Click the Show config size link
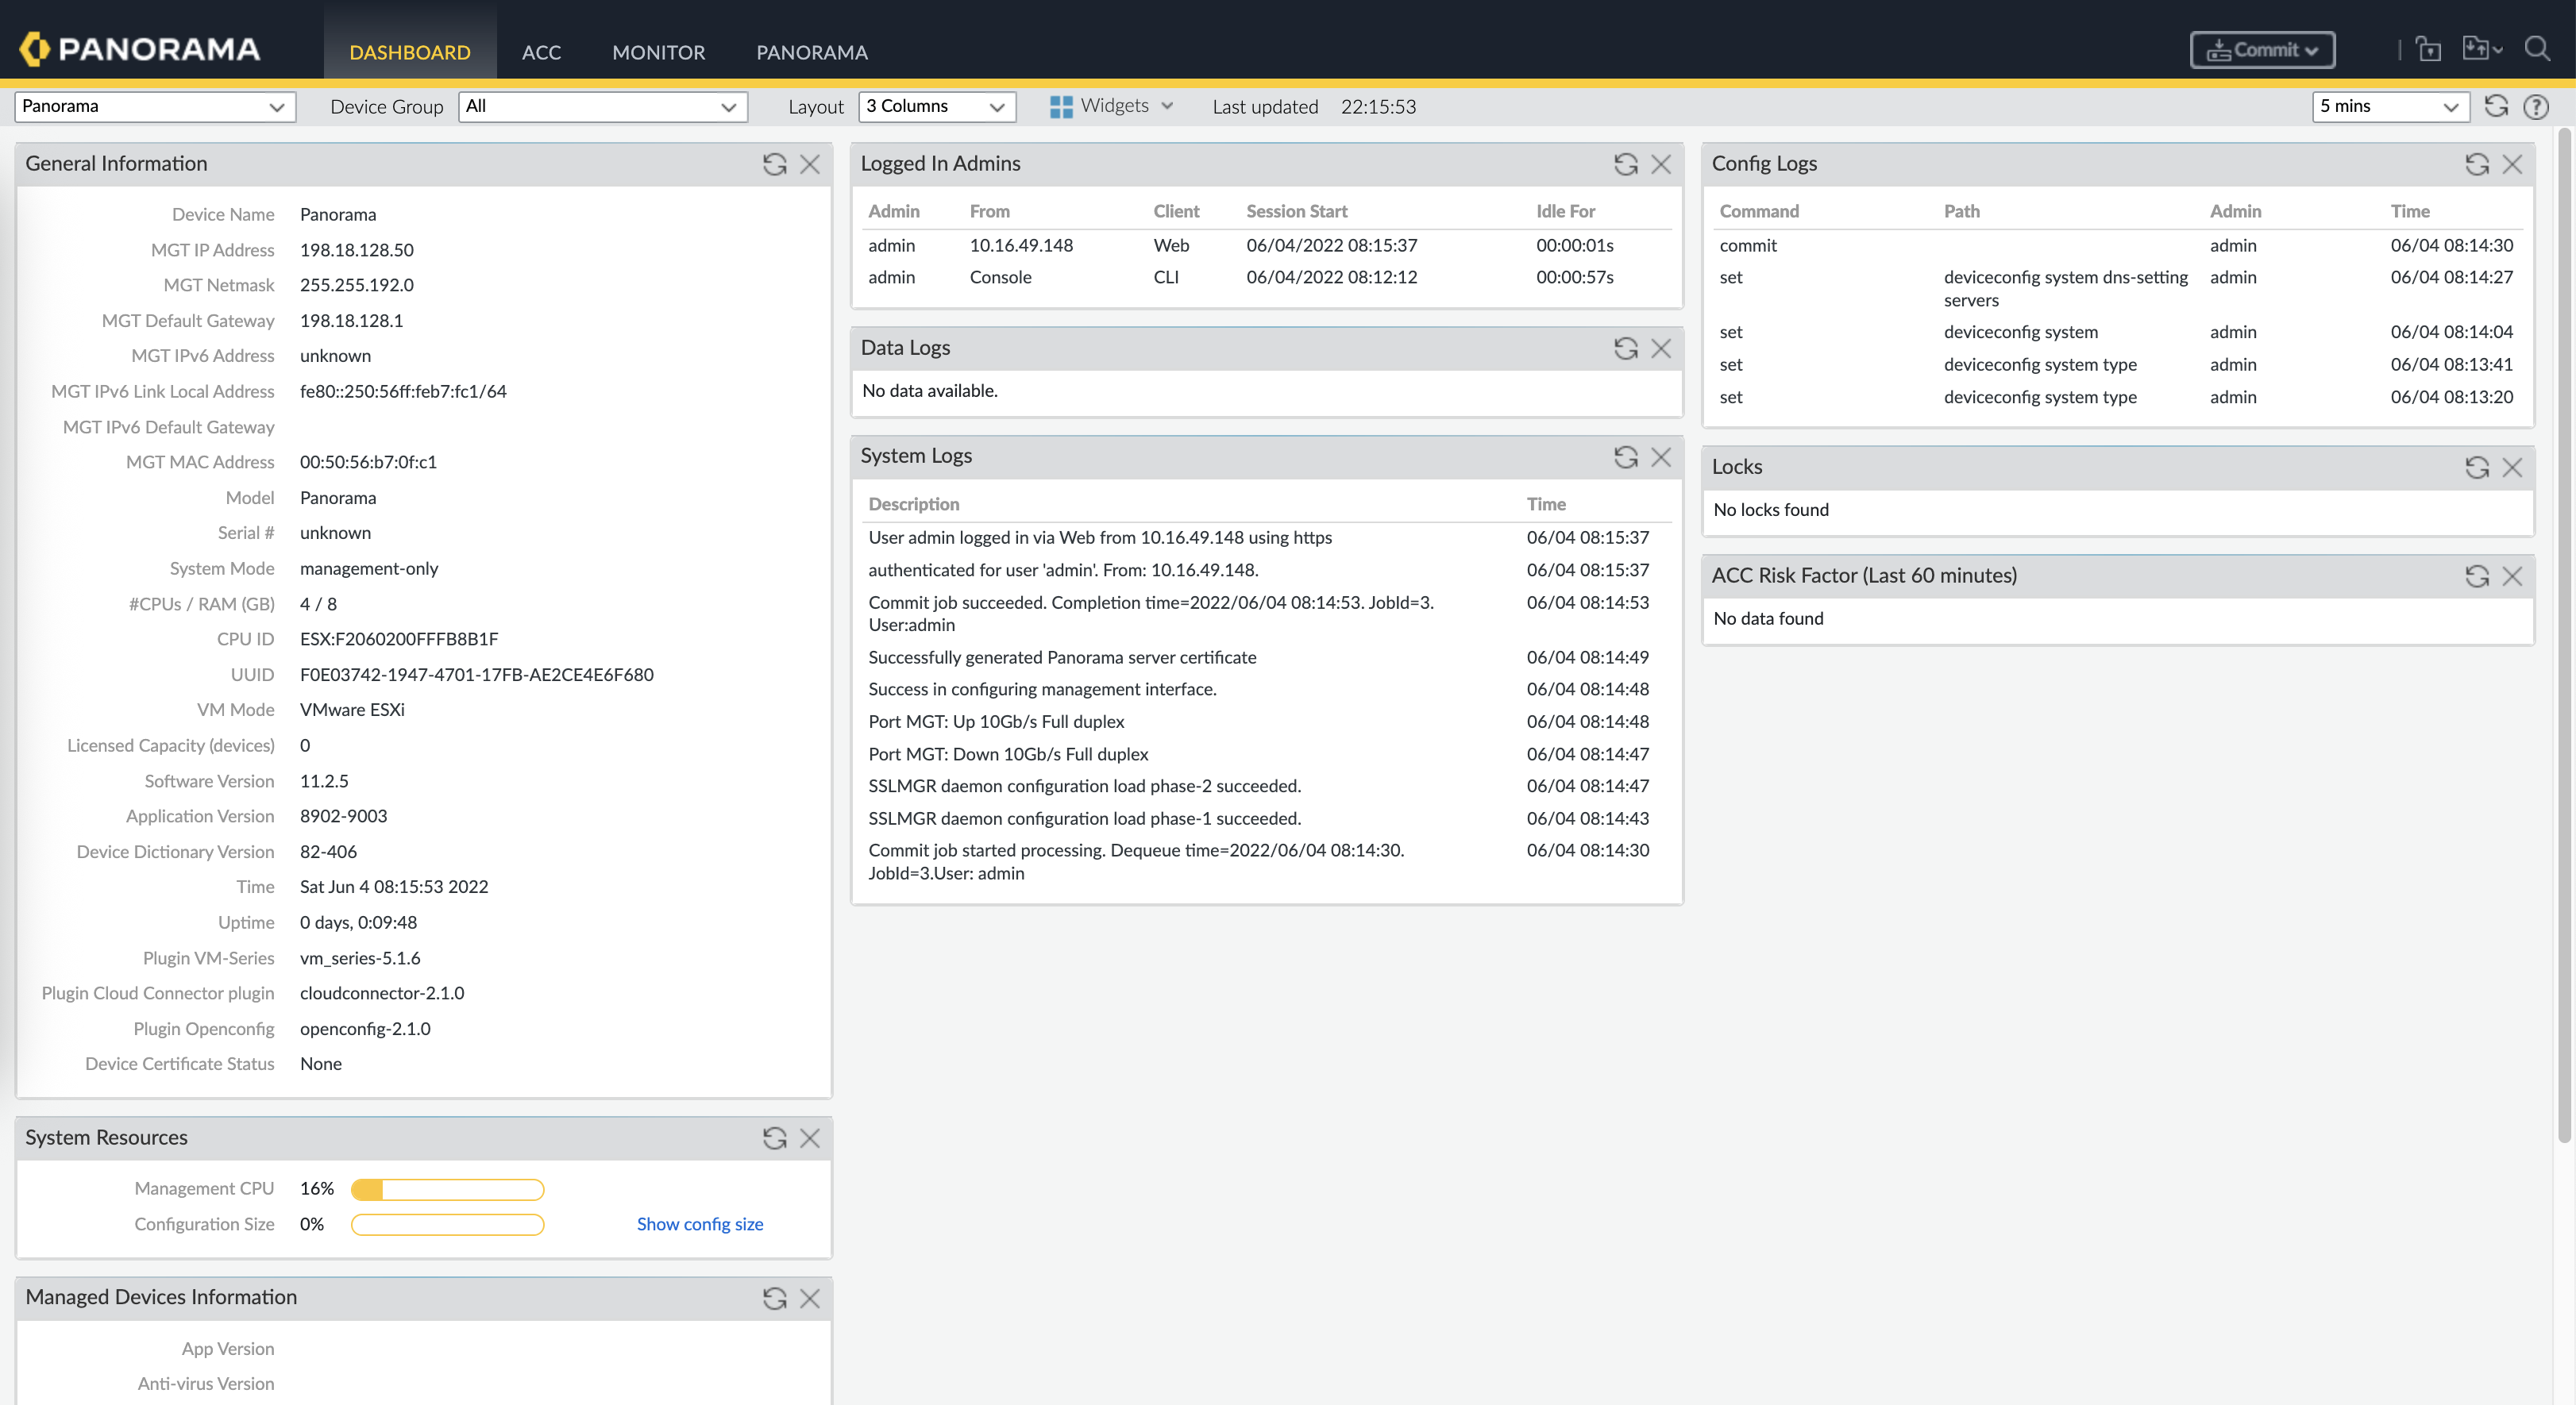2576x1405 pixels. (x=699, y=1224)
